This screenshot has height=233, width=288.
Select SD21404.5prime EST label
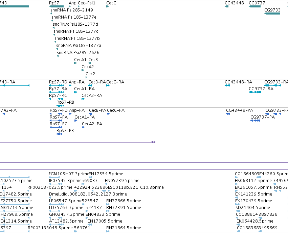pos(253,208)
